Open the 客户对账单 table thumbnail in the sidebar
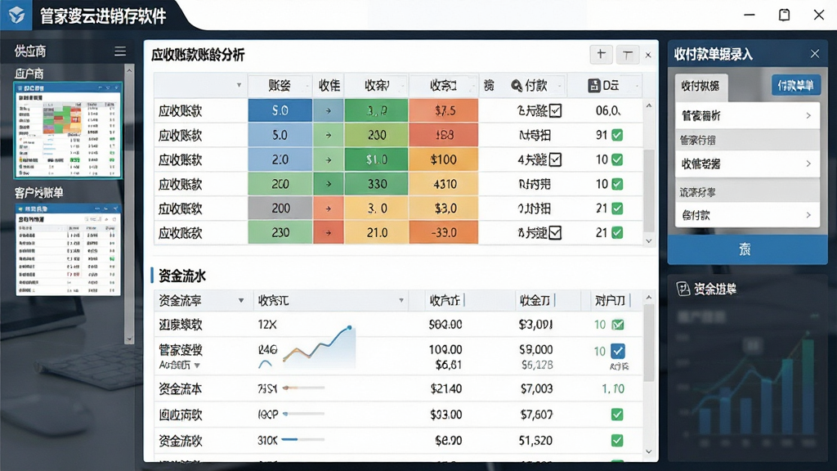This screenshot has width=837, height=471. (68, 250)
